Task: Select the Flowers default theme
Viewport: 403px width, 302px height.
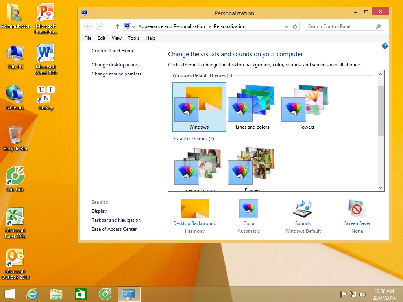Action: click(x=306, y=107)
